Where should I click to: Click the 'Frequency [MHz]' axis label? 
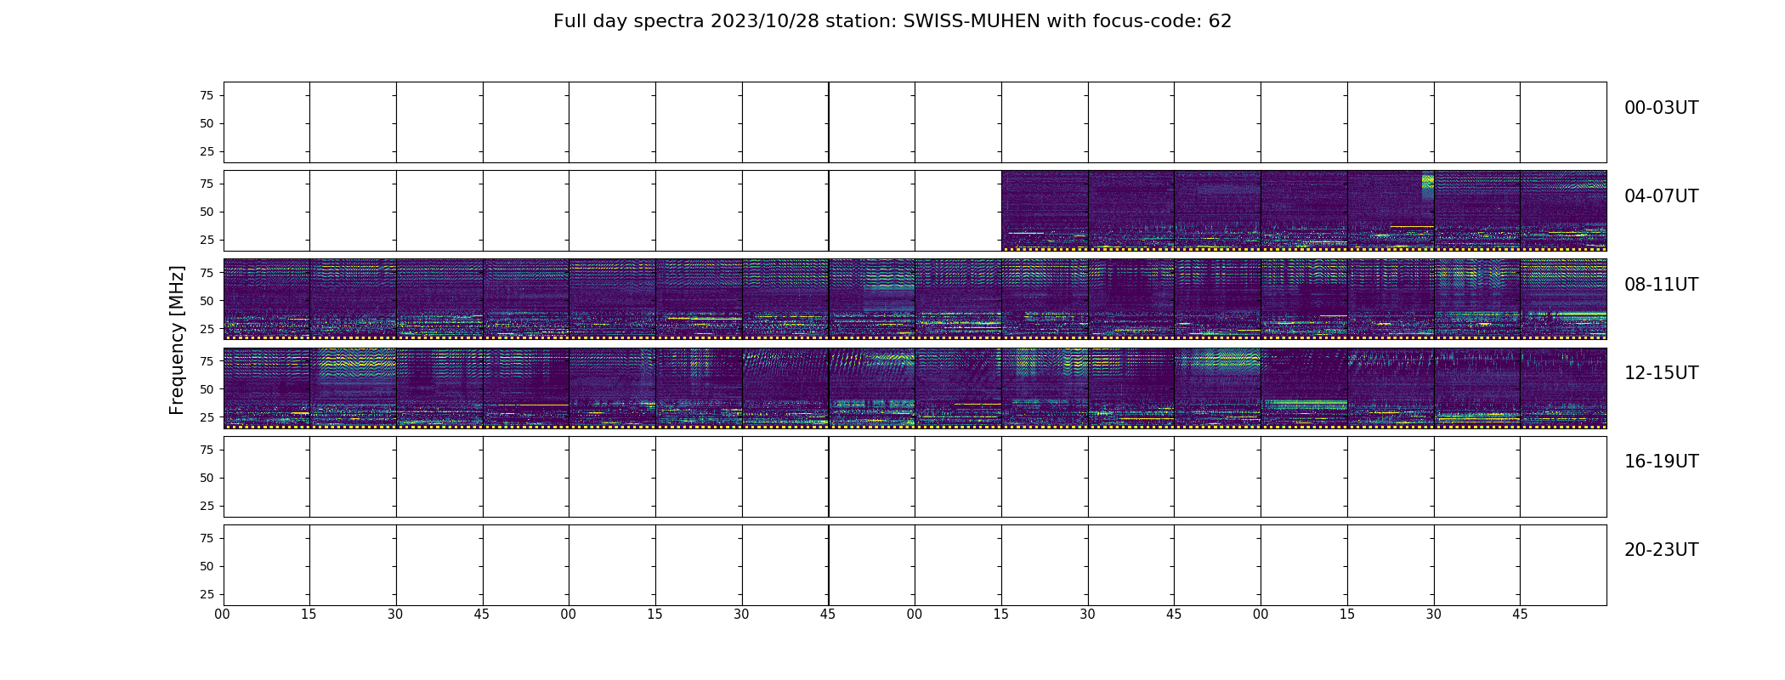[x=177, y=340]
